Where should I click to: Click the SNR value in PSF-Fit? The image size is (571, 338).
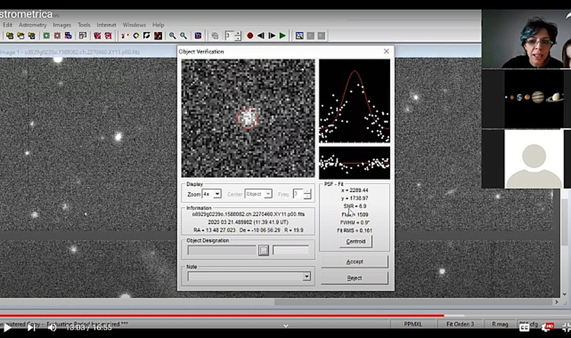(355, 206)
